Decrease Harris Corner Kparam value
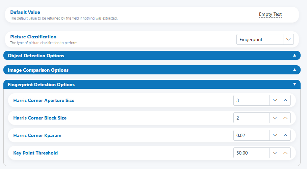Screen dimensions: 307x169 tap(275, 135)
